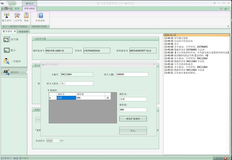Click the 写卡.. button

click(133, 131)
